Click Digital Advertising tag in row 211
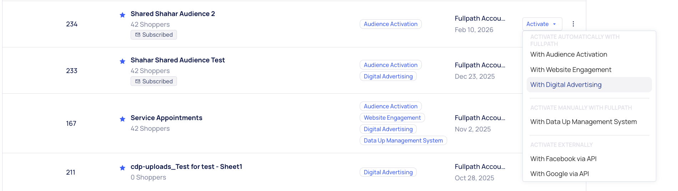 coord(388,172)
